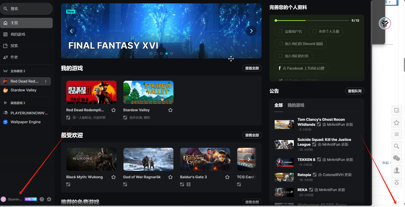The image size is (405, 207).
Task: Open the Stardew Valley game cover
Action: point(148,92)
